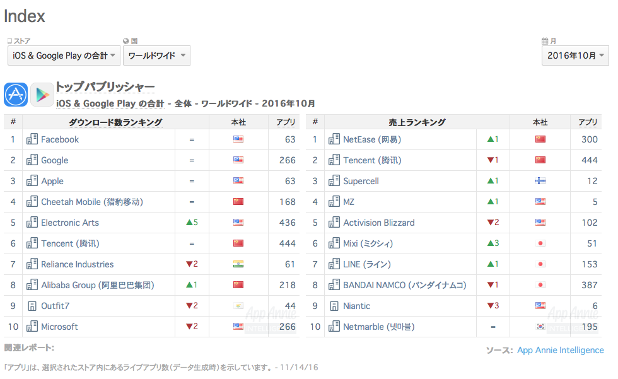This screenshot has height=379, width=618.
Task: Click the building icon beside NetEase
Action: pos(334,139)
